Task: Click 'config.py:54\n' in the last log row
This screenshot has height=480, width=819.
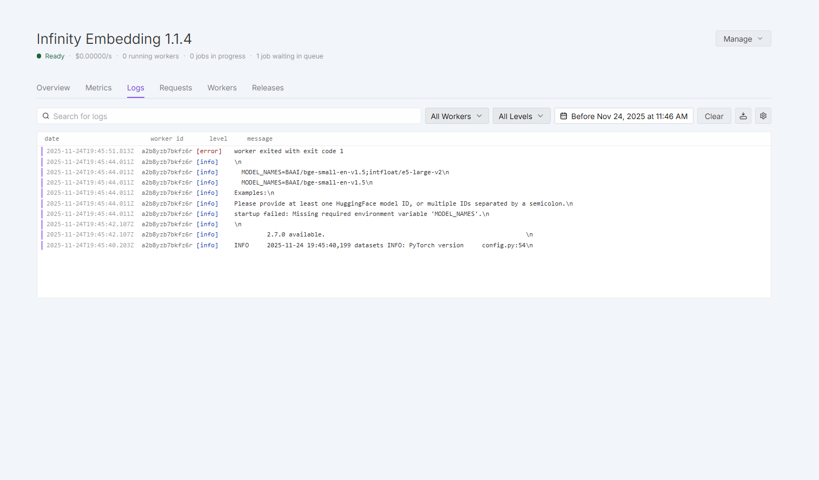Action: point(507,245)
